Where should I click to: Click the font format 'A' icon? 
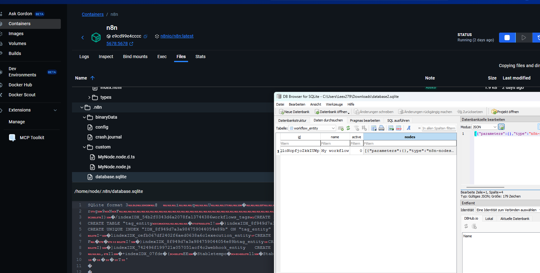(x=409, y=128)
